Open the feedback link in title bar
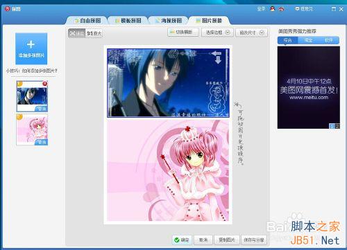Image resolution: width=347 pixels, height=250 pixels. 304,9
